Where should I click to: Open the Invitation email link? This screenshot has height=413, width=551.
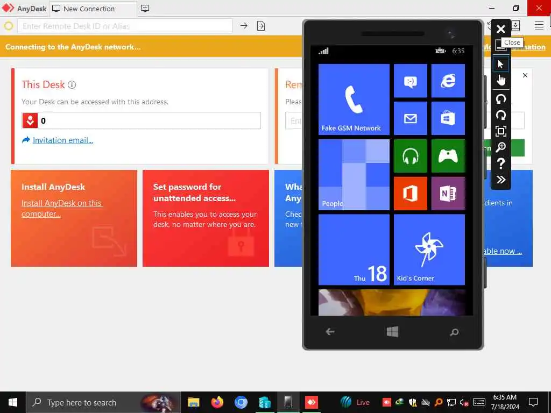click(62, 140)
